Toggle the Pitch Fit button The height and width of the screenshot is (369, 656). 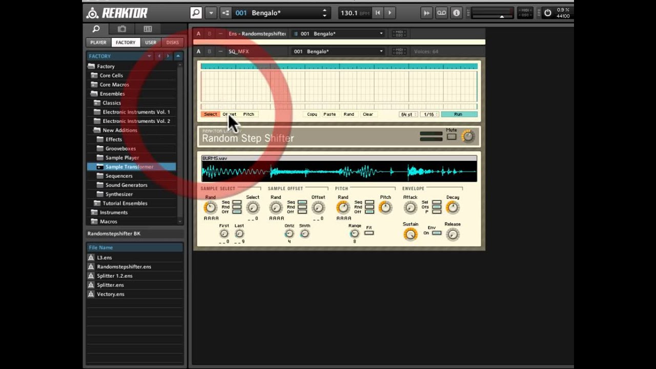pos(369,233)
